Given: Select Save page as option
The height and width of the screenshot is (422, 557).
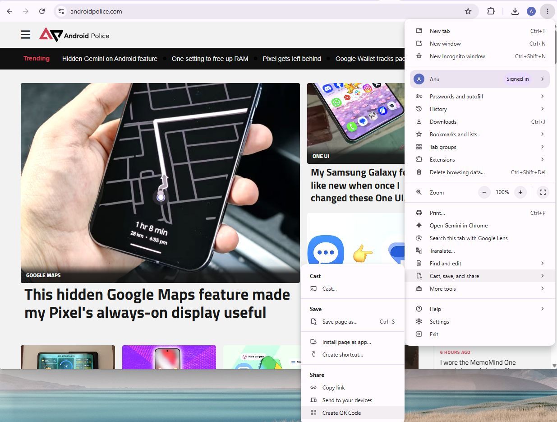Looking at the screenshot, I should click(353, 322).
